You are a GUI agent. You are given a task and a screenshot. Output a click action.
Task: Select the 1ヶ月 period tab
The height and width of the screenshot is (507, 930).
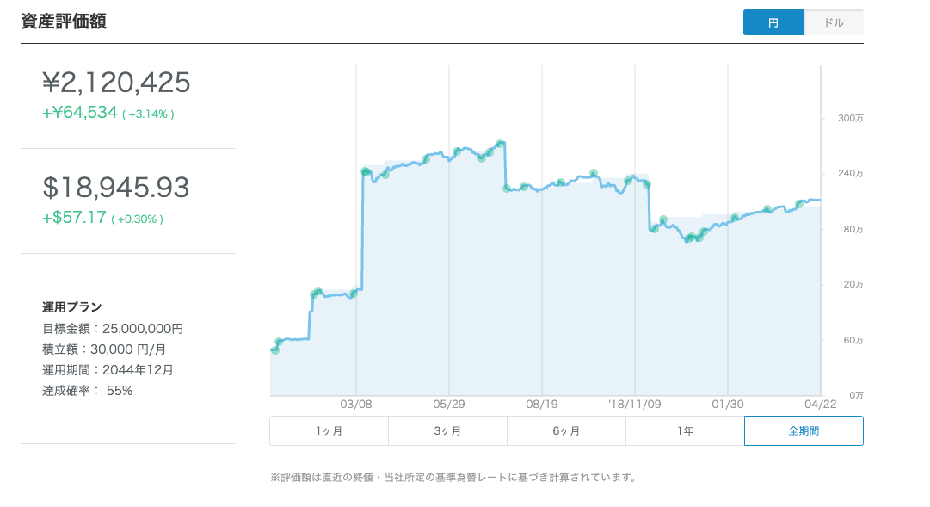tap(329, 430)
